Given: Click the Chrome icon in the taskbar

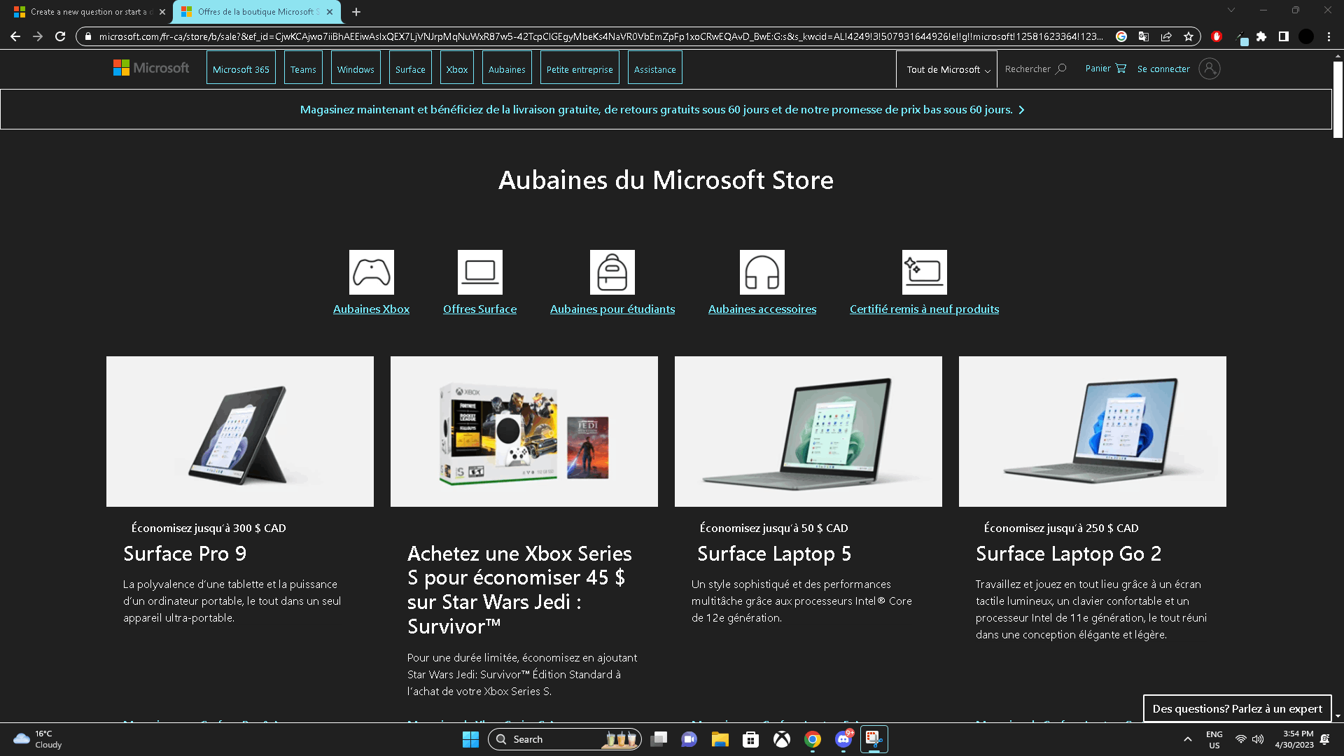Looking at the screenshot, I should click(813, 739).
